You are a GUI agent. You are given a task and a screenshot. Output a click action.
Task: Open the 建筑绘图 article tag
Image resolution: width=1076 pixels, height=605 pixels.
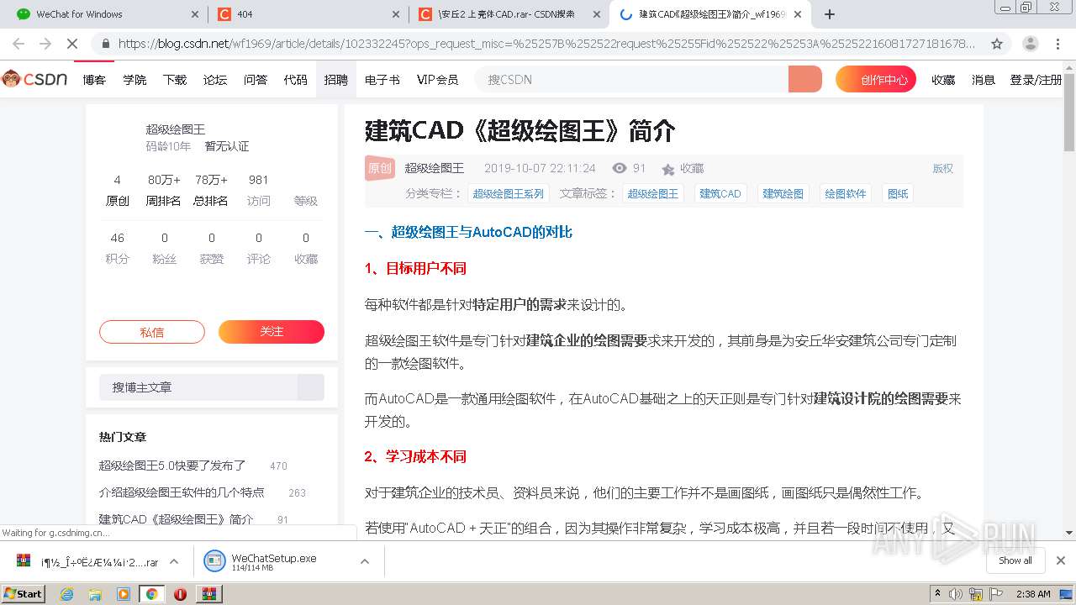click(783, 194)
